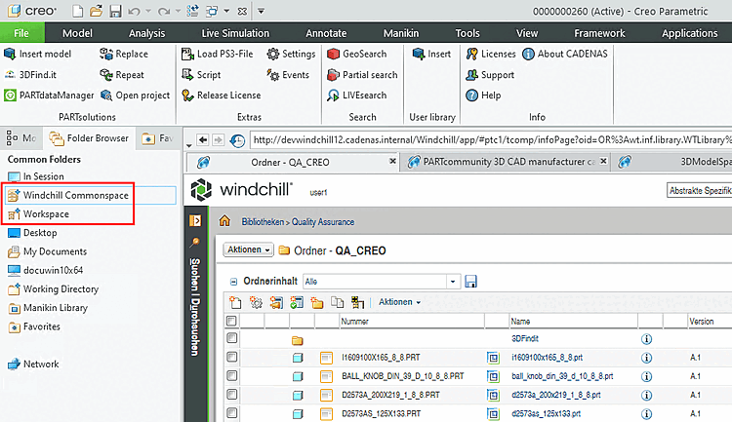Switch to the Folder Browser tab
The image size is (732, 422).
90,138
